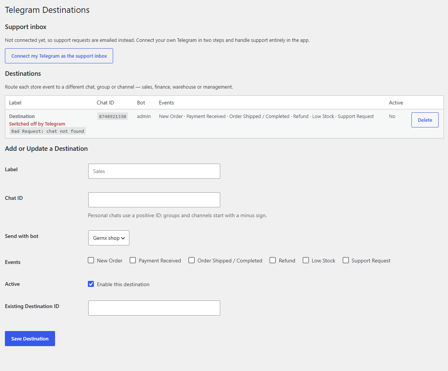Save Destination settings
Viewport: 448px width, 371px height.
tap(30, 339)
